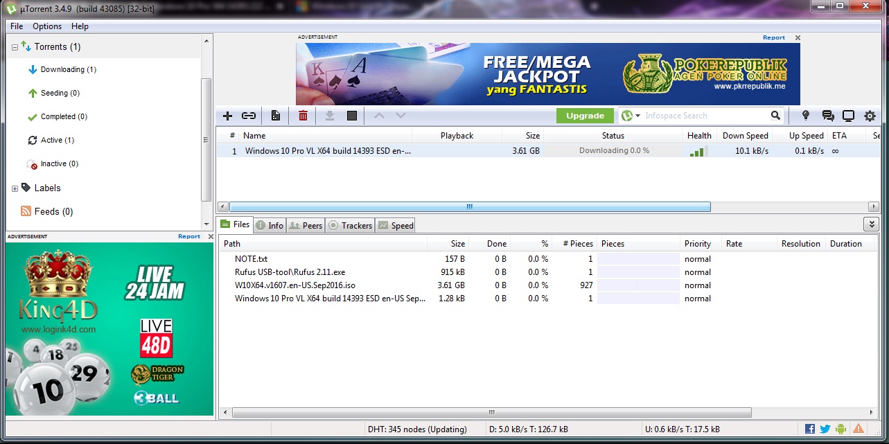
Task: Remove the selected torrent
Action: click(x=302, y=116)
